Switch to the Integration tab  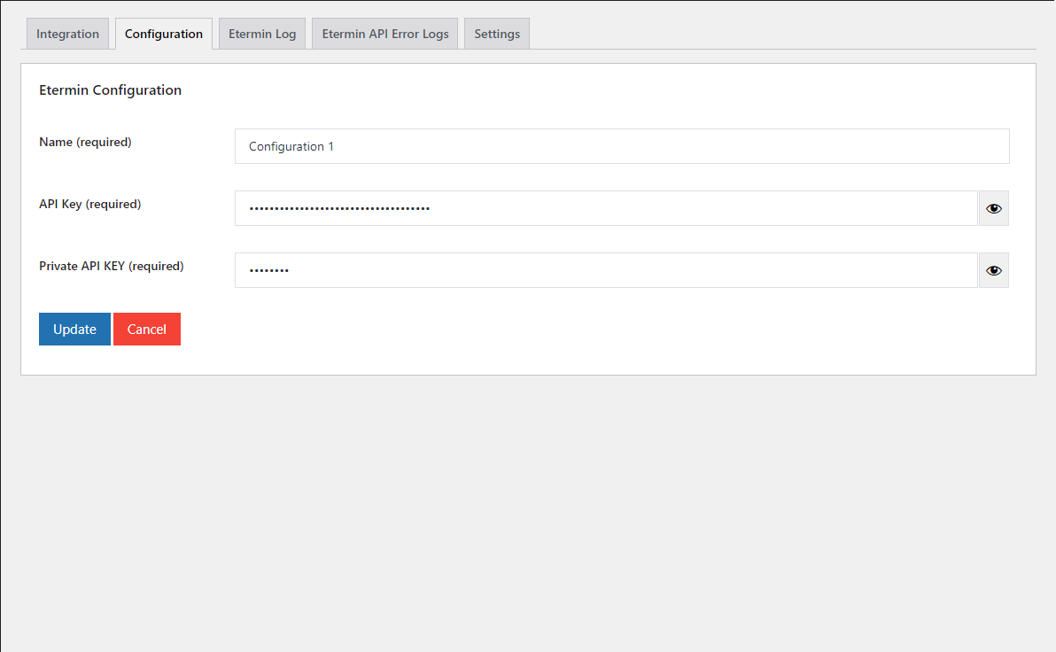(x=67, y=34)
